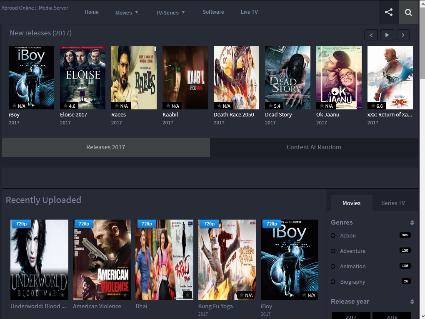425x319 pixels.
Task: Open the Kaabil title link
Action: (x=170, y=115)
